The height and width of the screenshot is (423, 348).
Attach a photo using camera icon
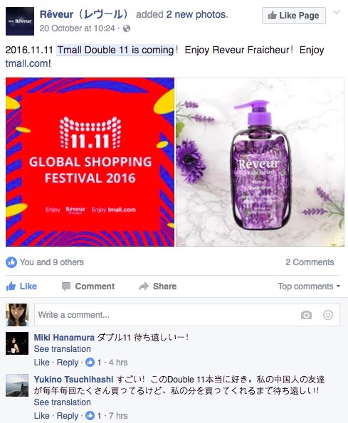[306, 315]
